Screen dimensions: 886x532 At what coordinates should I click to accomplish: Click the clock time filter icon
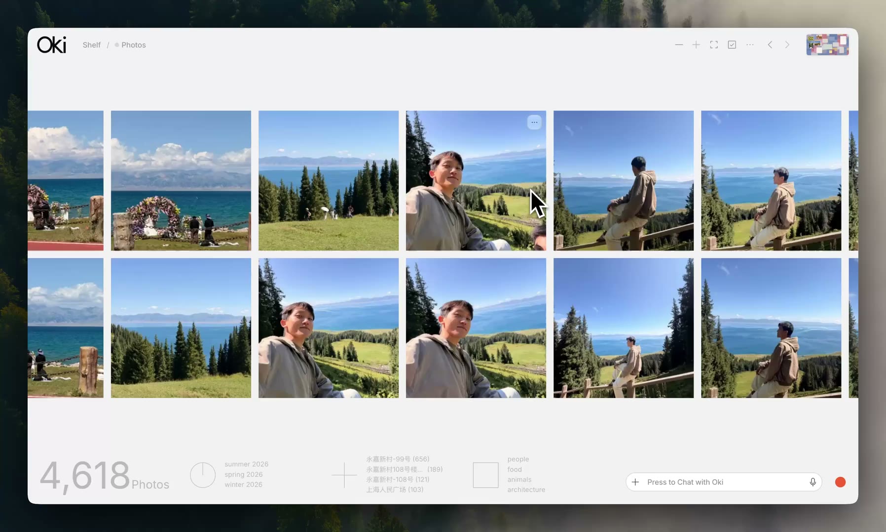pyautogui.click(x=203, y=475)
